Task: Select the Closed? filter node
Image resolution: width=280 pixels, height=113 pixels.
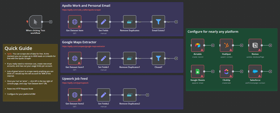Action: coord(159,58)
